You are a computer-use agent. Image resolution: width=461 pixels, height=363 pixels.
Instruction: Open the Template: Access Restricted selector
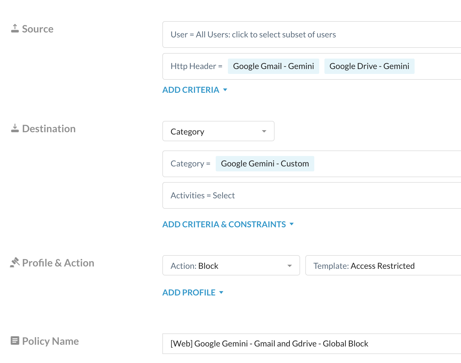(383, 266)
